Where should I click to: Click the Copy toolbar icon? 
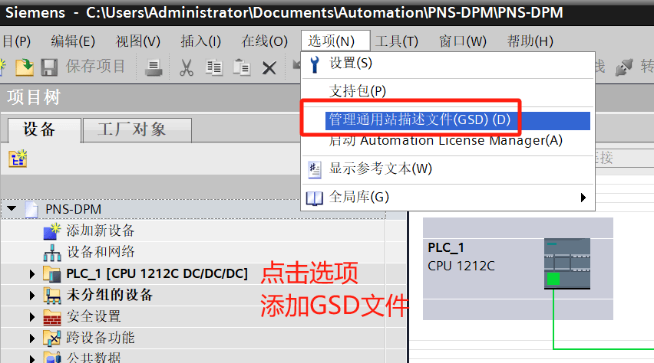(x=214, y=67)
